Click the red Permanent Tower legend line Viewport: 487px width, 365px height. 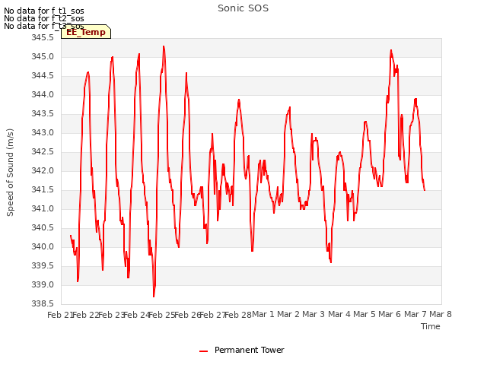(203, 351)
